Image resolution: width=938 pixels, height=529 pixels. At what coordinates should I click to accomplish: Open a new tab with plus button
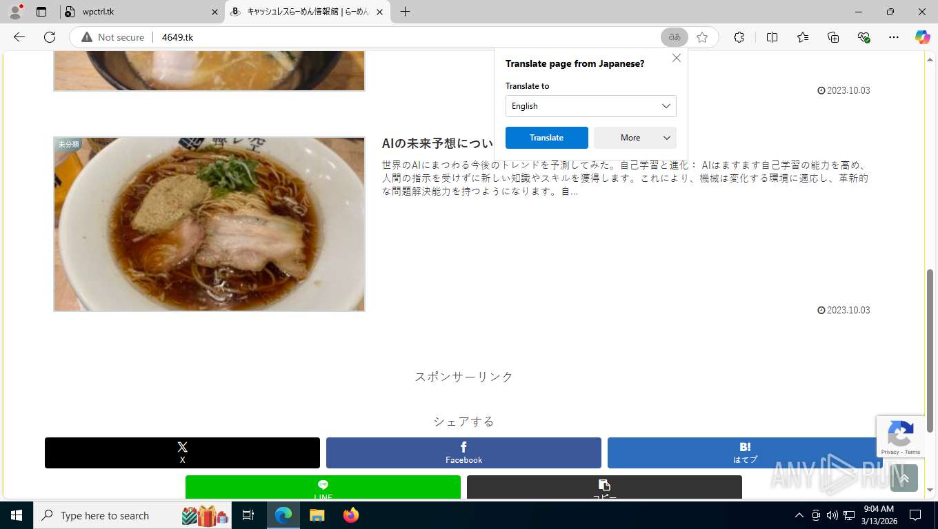pos(405,12)
